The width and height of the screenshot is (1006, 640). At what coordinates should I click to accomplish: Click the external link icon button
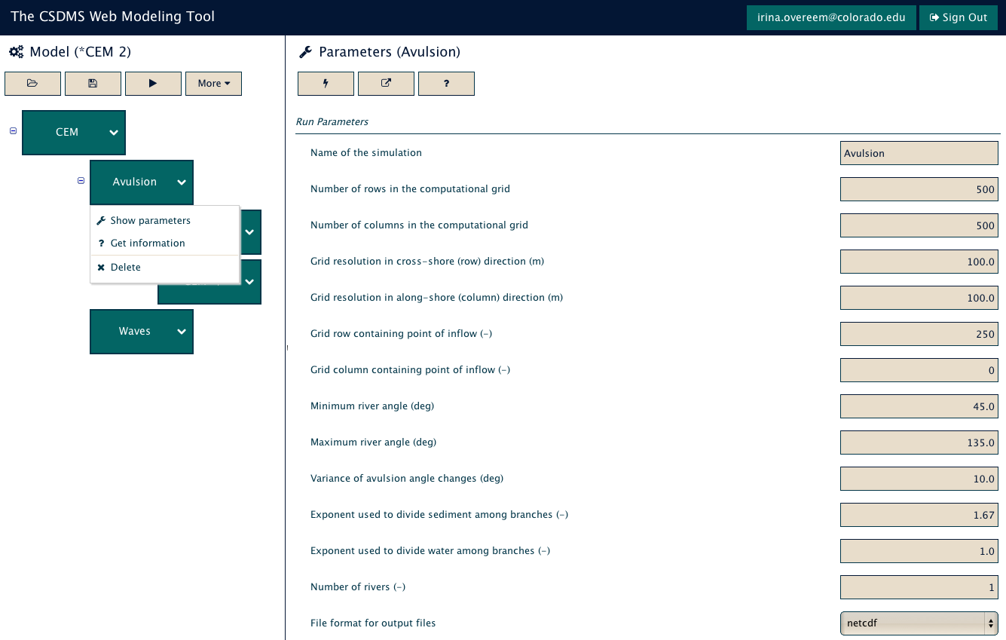(386, 84)
